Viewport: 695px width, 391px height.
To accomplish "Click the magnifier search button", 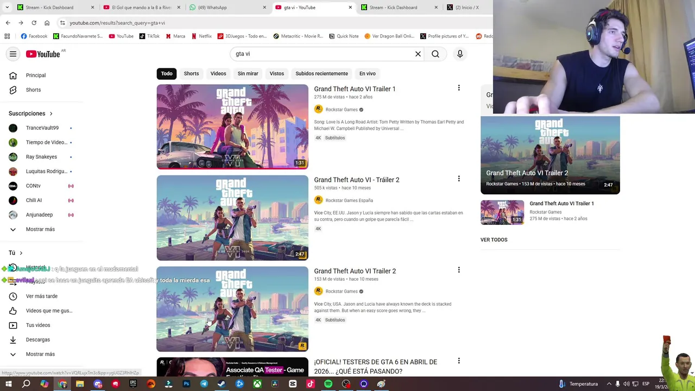I will coord(435,54).
